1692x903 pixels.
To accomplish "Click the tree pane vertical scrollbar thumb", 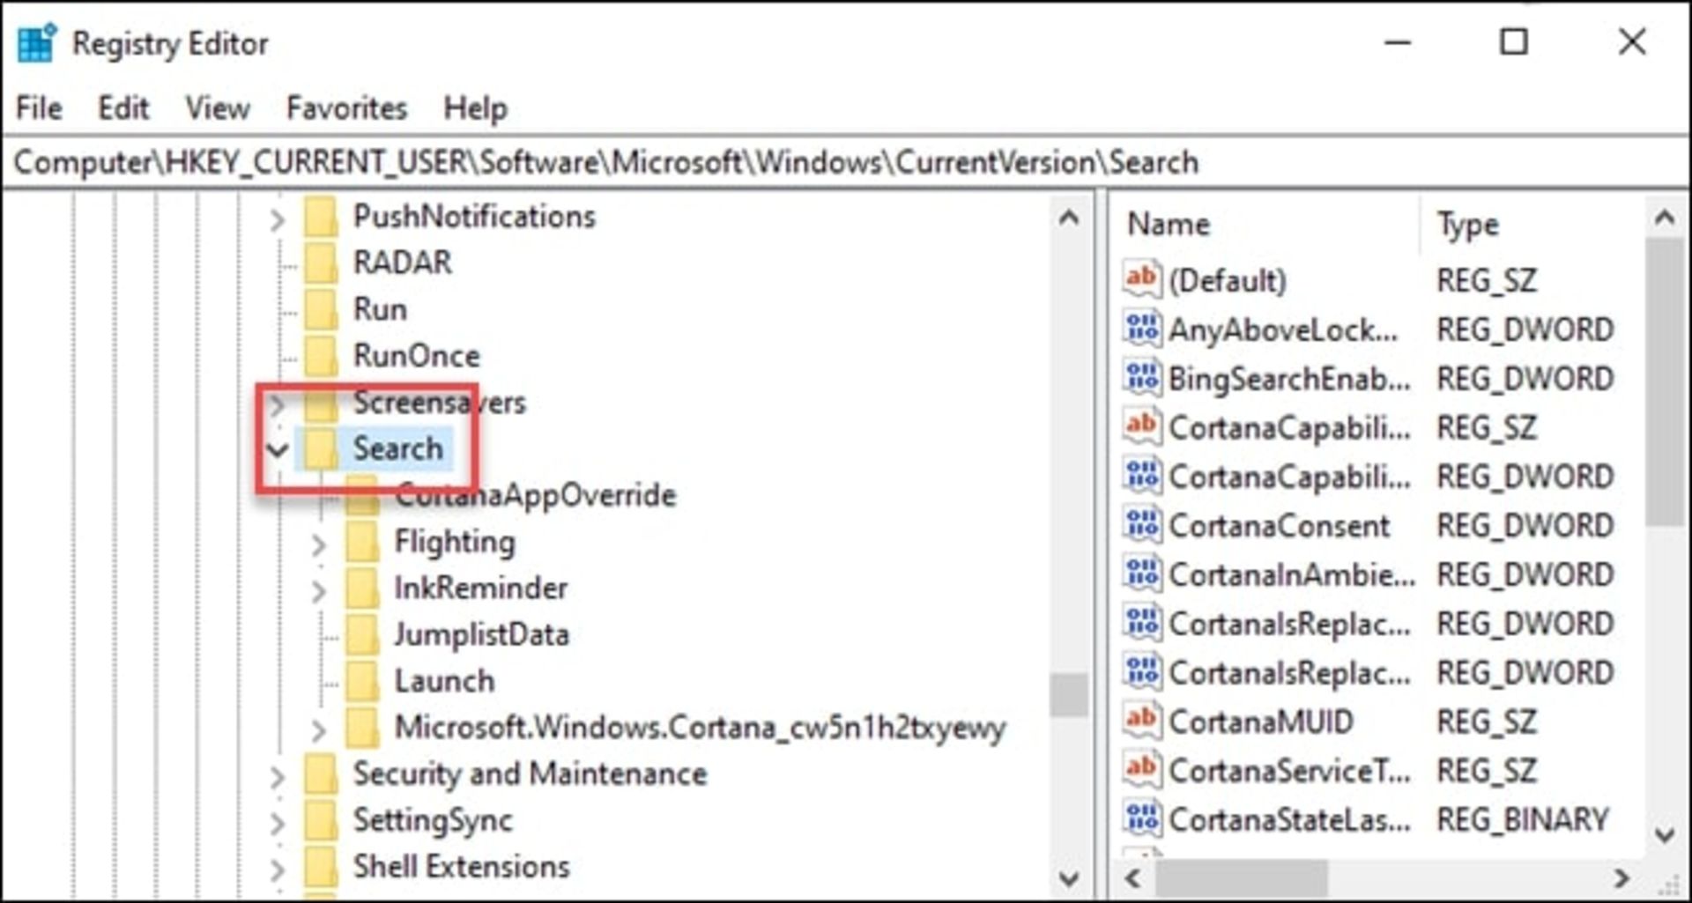I will pos(1069,695).
